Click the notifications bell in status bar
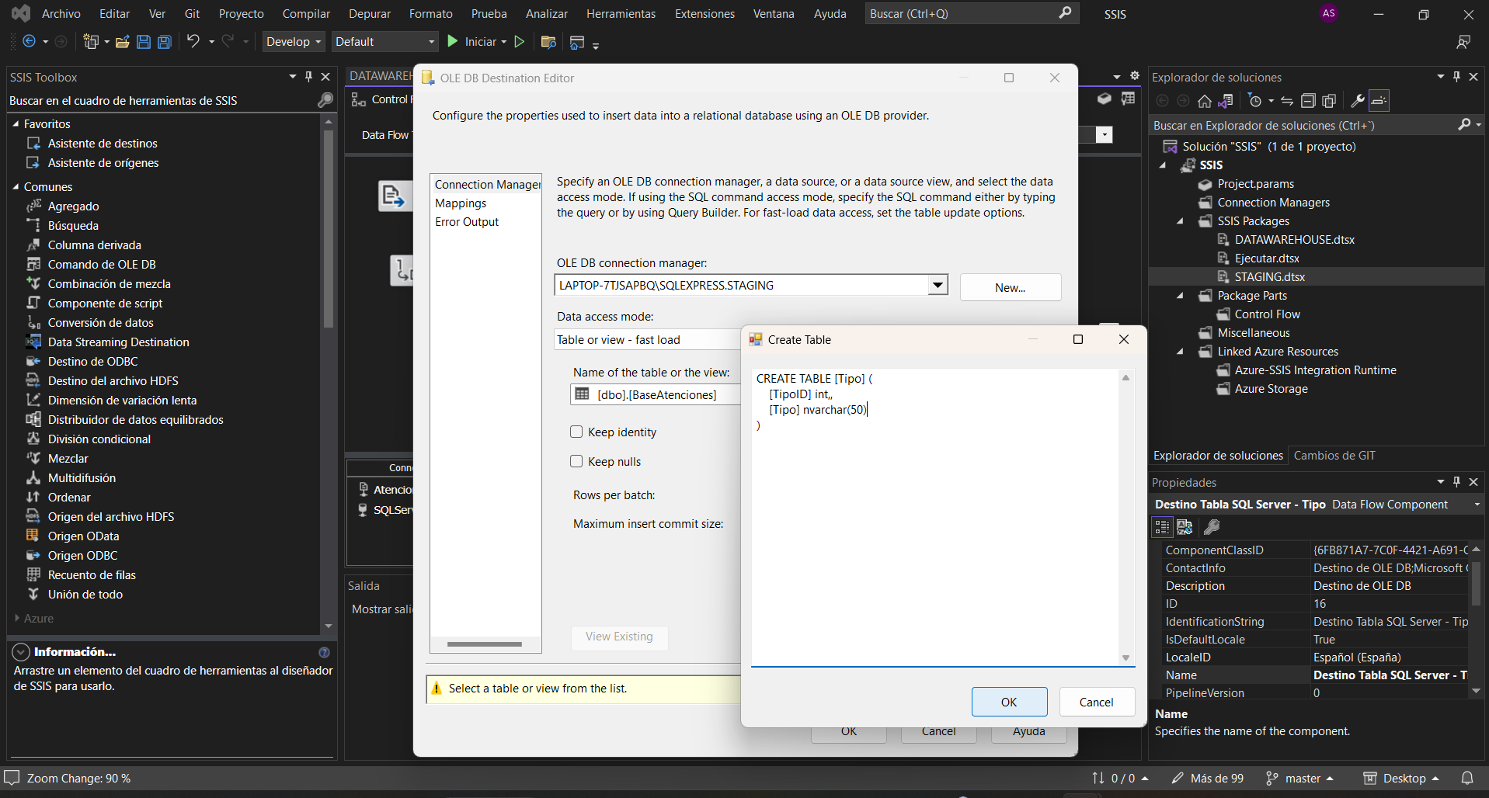Viewport: 1489px width, 798px height. click(x=1466, y=778)
